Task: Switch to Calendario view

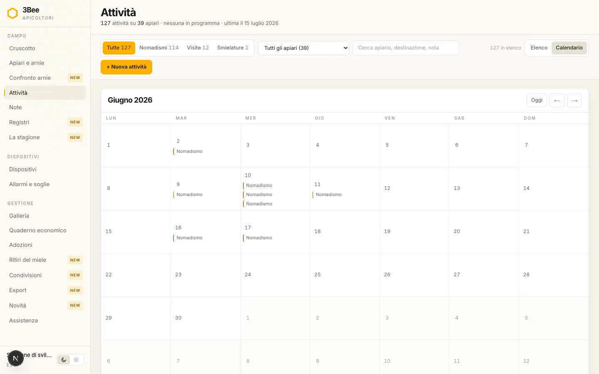Action: [x=569, y=48]
